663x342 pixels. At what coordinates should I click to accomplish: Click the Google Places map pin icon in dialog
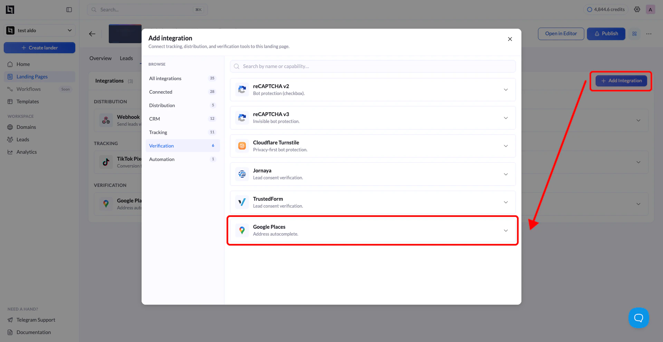click(x=242, y=230)
